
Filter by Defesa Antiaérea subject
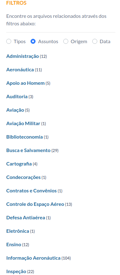tap(26, 218)
